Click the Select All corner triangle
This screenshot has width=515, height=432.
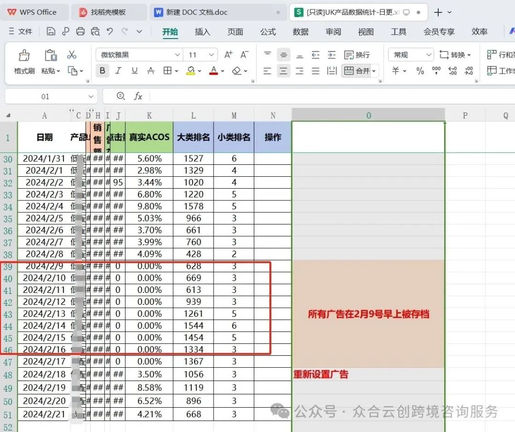coord(8,115)
